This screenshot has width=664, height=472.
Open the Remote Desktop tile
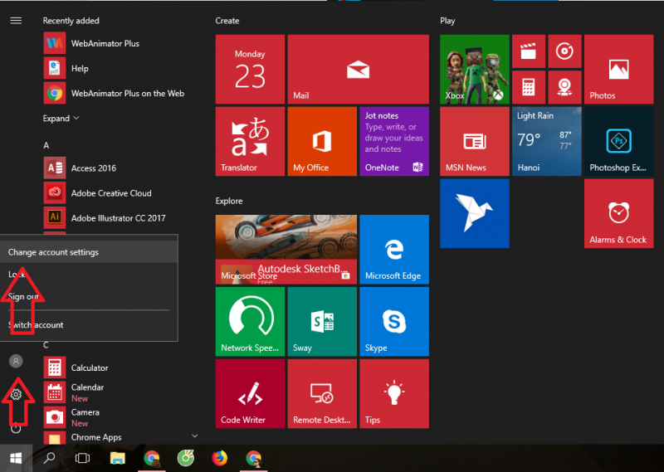click(322, 393)
